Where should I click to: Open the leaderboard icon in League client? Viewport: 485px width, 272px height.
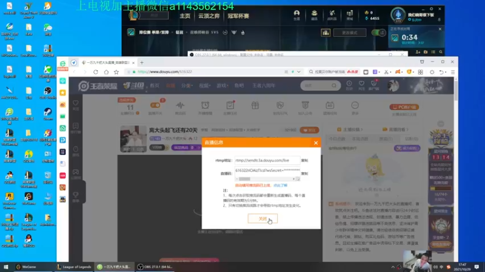326,33
